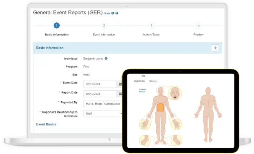Select the left-side enlarged foot circle
254x154 pixels.
145,140
